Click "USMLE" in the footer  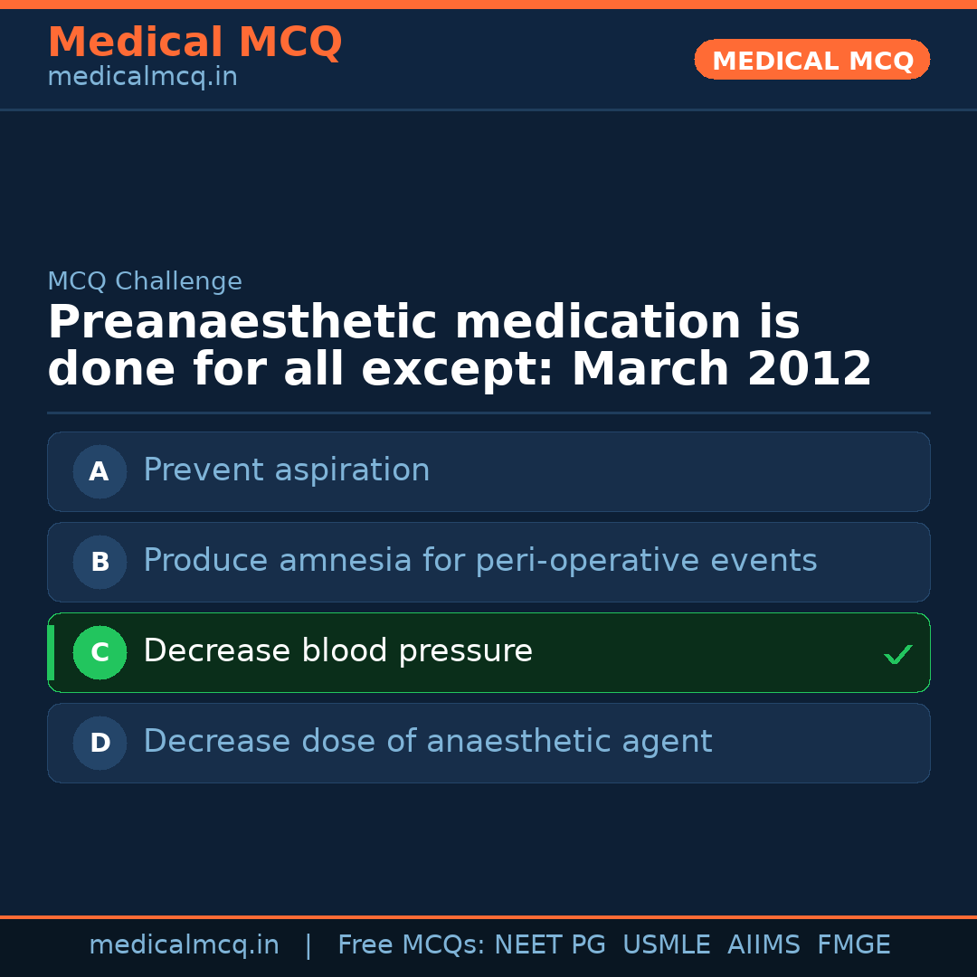[666, 945]
